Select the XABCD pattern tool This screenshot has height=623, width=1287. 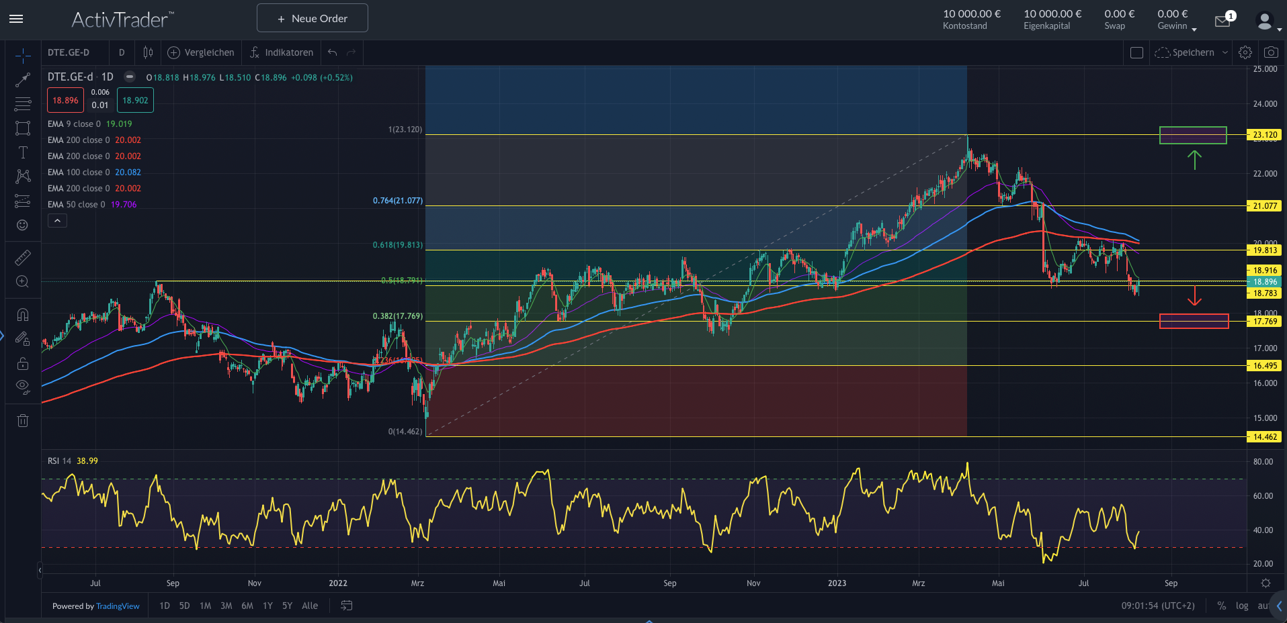point(22,177)
